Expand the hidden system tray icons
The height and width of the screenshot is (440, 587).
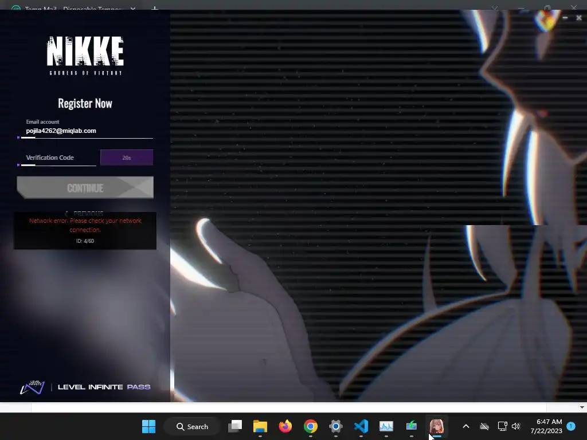point(466,426)
